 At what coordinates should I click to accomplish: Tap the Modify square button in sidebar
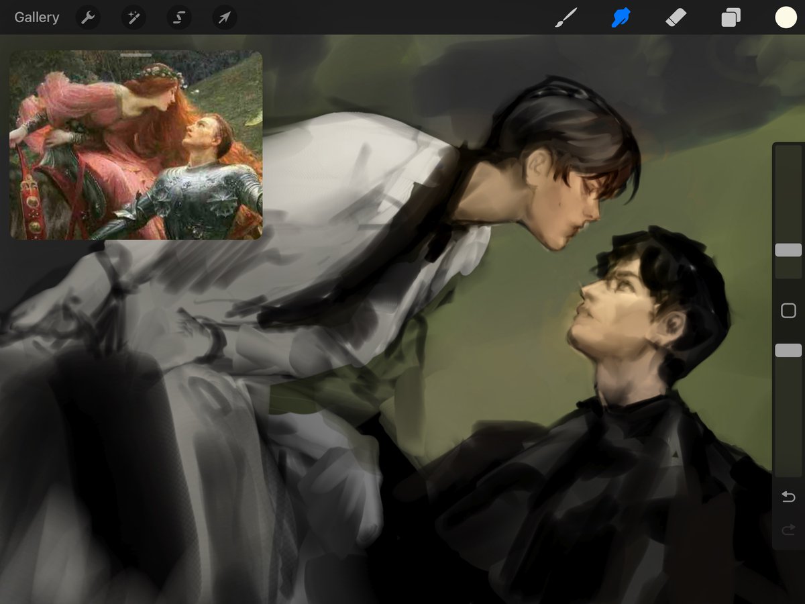788,310
